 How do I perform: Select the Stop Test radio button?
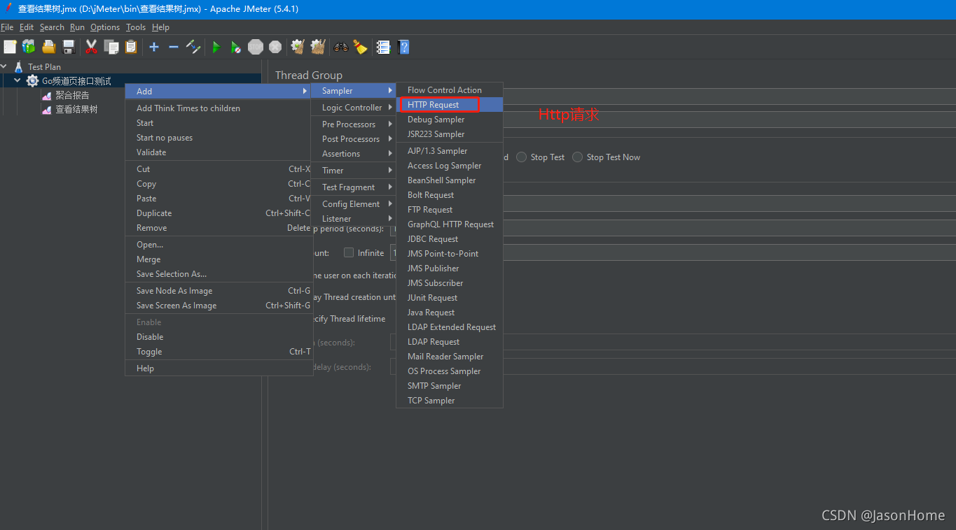[522, 157]
